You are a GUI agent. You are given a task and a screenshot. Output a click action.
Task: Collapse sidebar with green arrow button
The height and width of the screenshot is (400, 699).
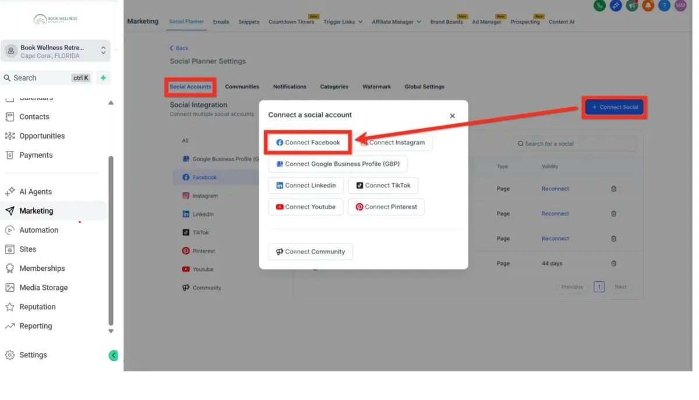pos(114,355)
